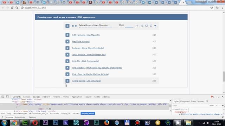Viewport: 225px width, 126px height.
Task: Switch to the Application DevTools tab
Action: (77, 97)
